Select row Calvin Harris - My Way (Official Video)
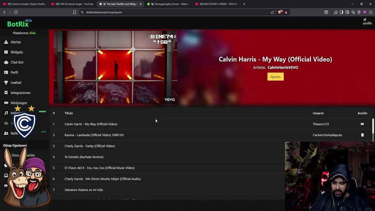 pyautogui.click(x=211, y=124)
